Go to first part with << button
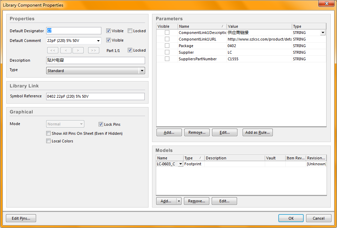 pyautogui.click(x=53, y=50)
